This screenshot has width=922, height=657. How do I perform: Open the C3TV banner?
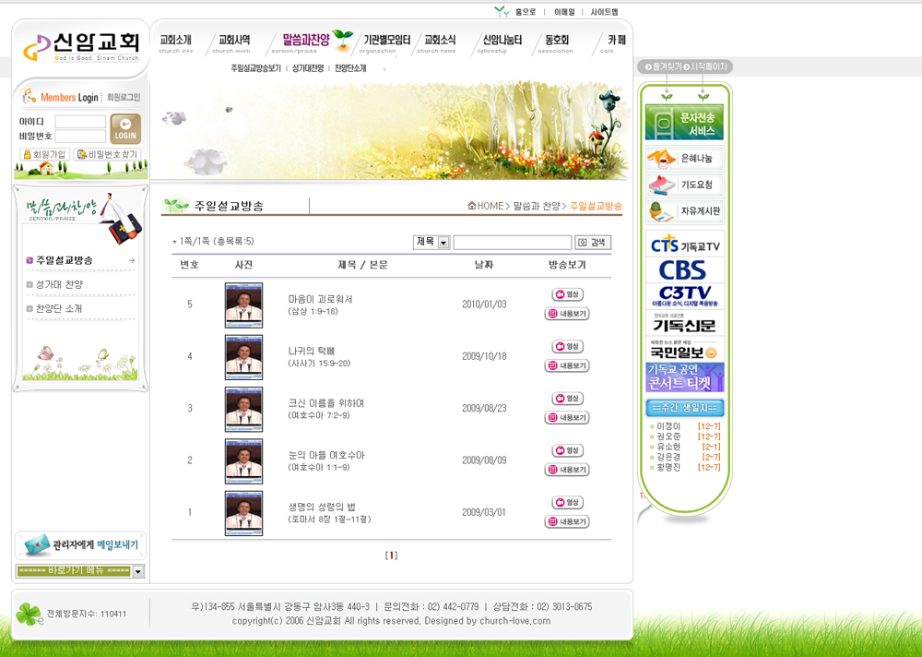[684, 296]
